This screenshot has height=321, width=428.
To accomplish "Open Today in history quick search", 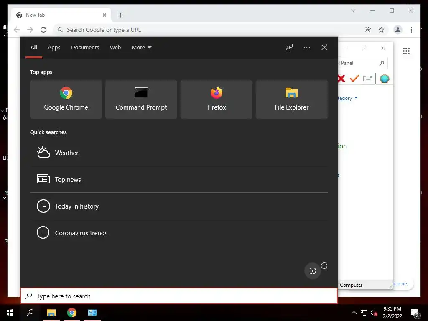I will 179,206.
